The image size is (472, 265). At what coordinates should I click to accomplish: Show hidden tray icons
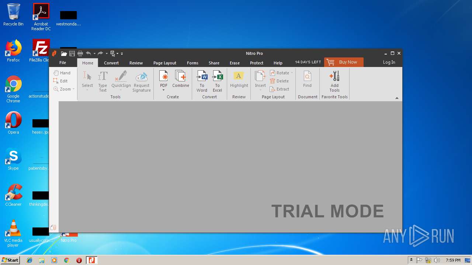pyautogui.click(x=411, y=260)
